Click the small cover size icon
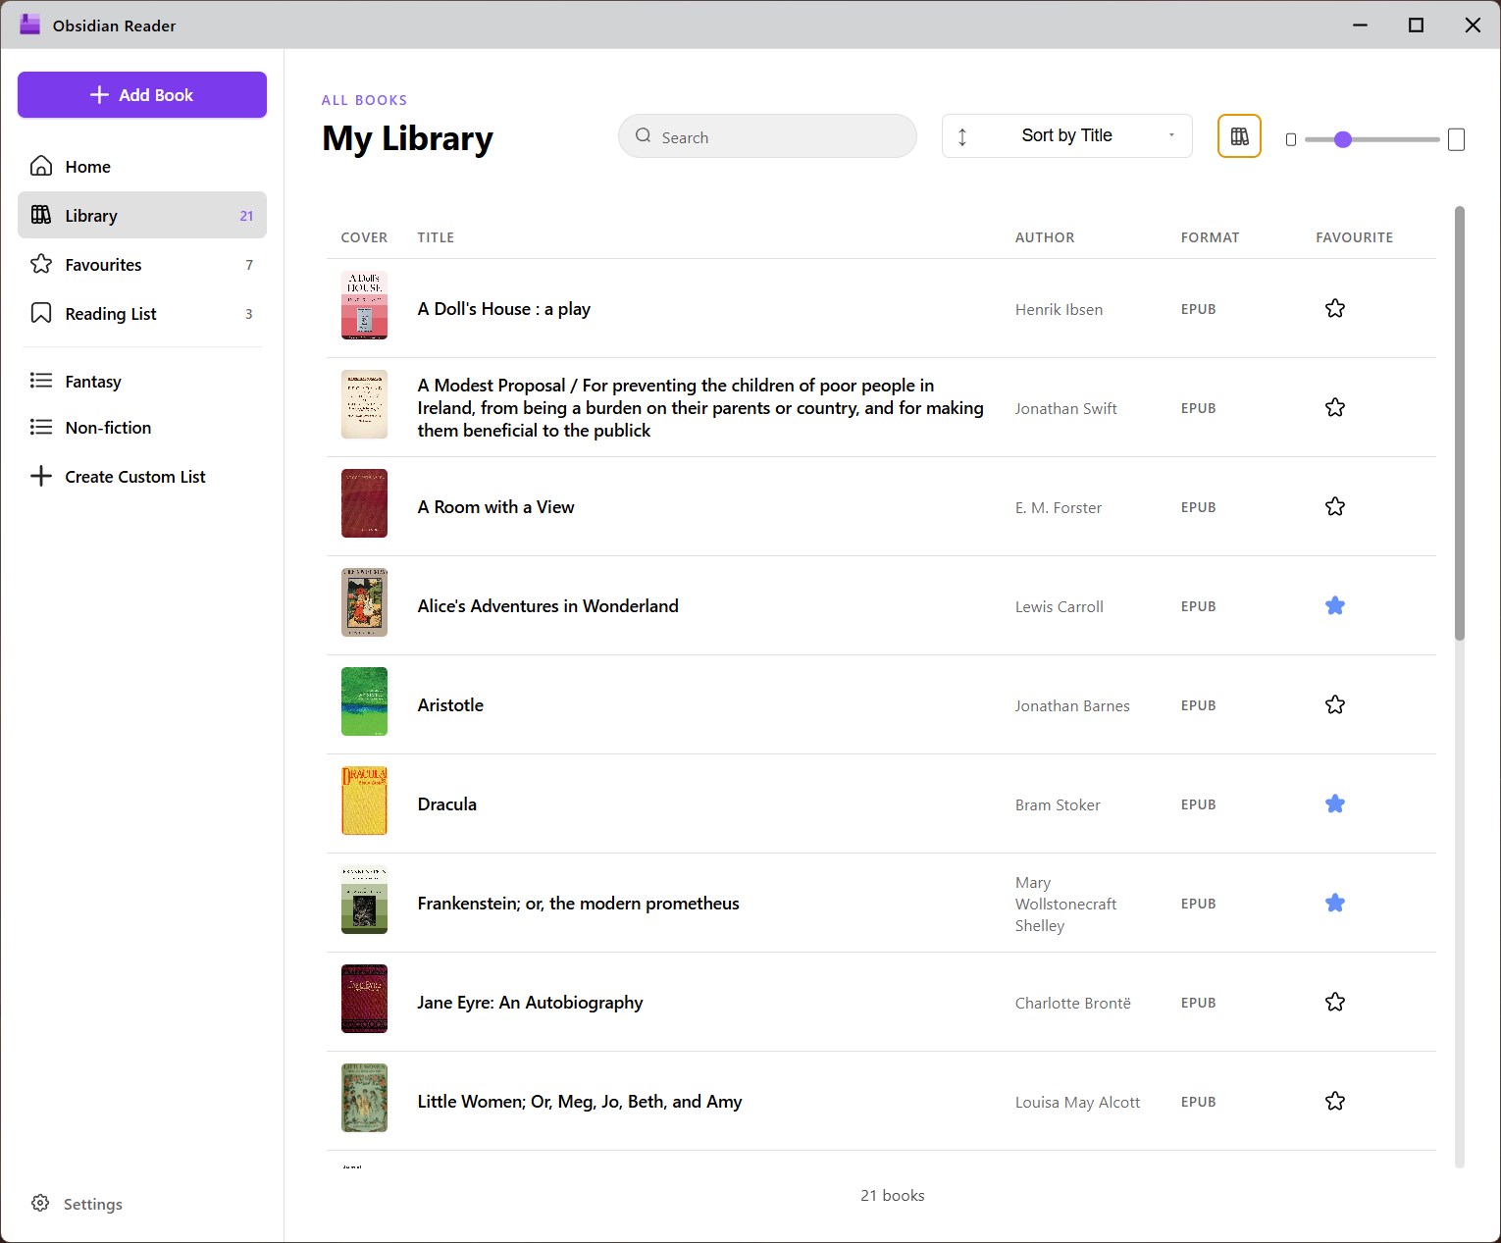Viewport: 1501px width, 1243px height. tap(1291, 140)
